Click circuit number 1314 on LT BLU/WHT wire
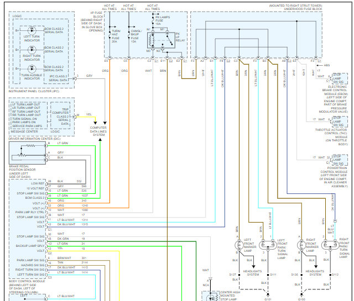 [x=85, y=220]
